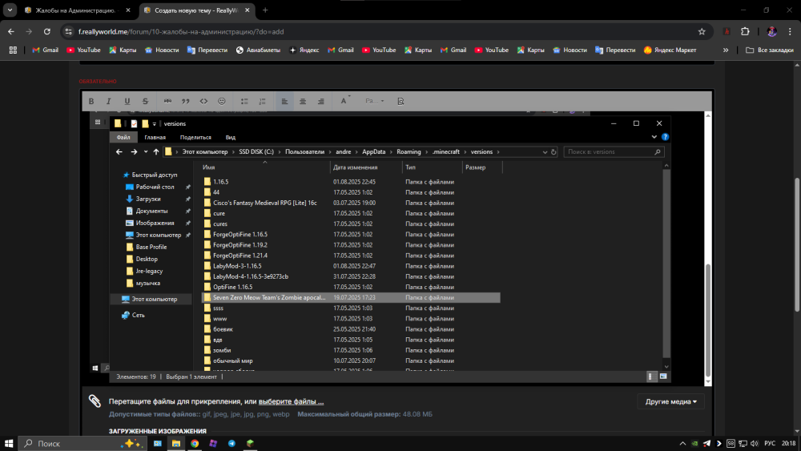Open the tab search dropdown in Chrome
The height and width of the screenshot is (451, 801).
[x=10, y=10]
